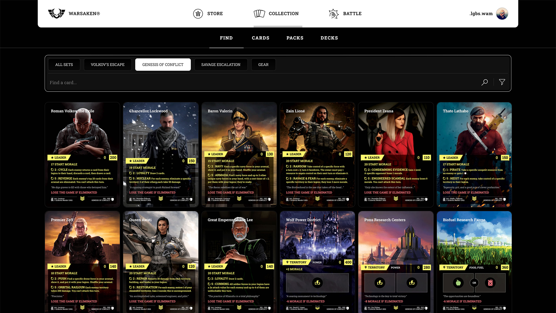Click the Battle explosion icon
This screenshot has width=556, height=313.
(334, 14)
